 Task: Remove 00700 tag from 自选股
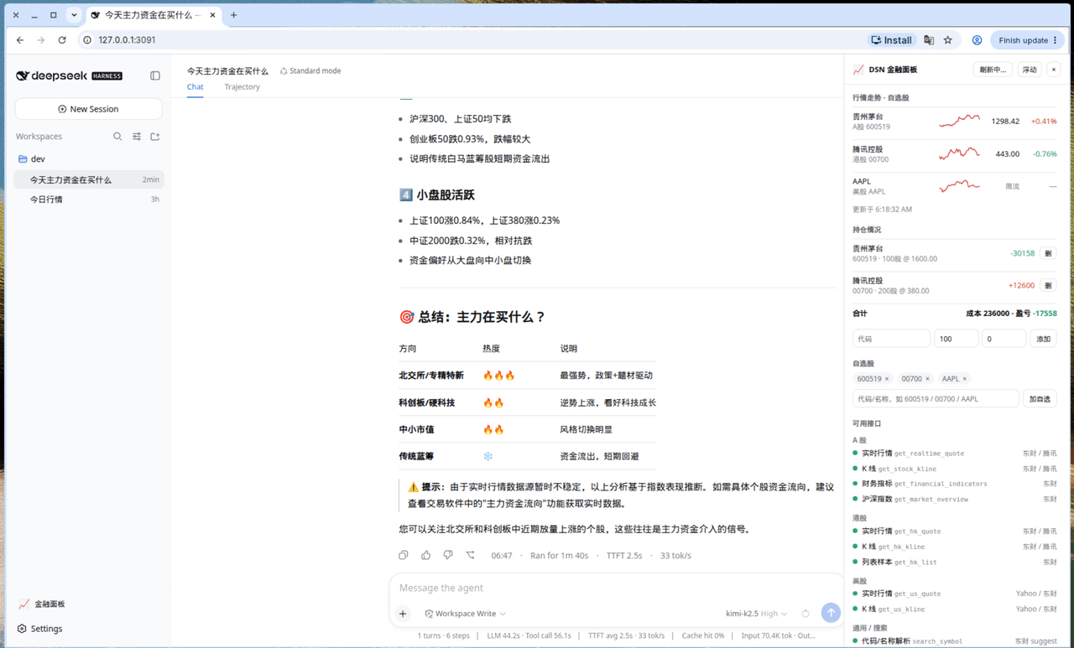[927, 379]
